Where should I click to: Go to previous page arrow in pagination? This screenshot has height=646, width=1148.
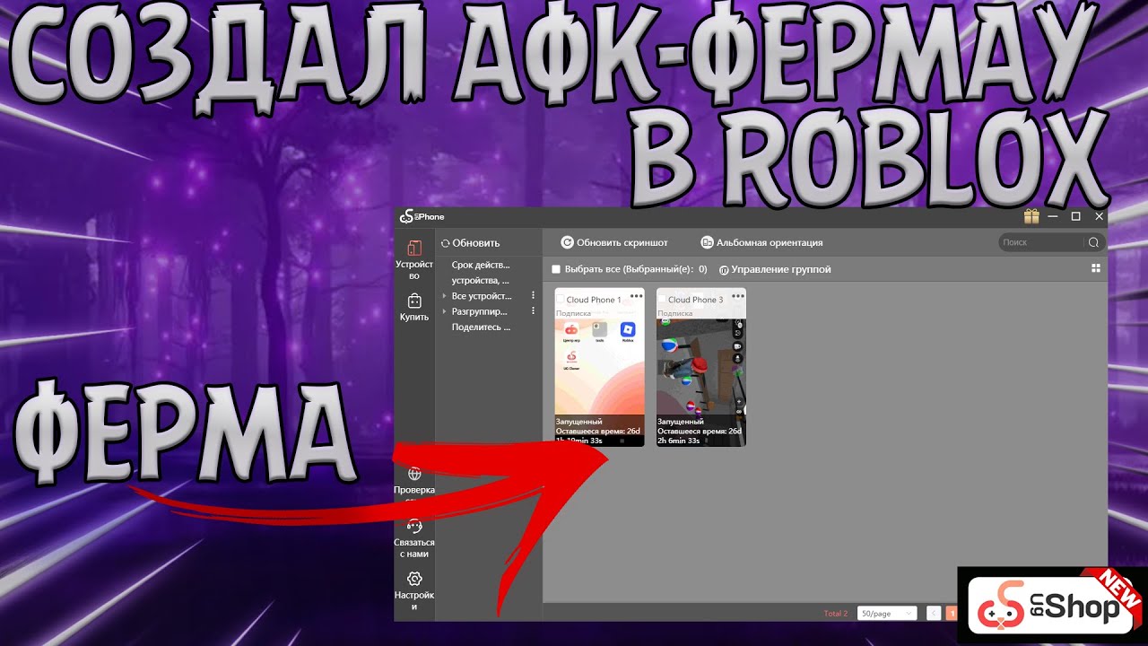pyautogui.click(x=933, y=614)
